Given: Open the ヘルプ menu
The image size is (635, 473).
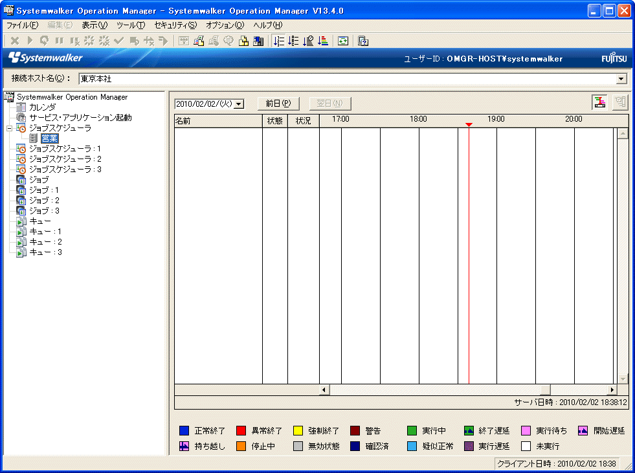Looking at the screenshot, I should tap(268, 25).
